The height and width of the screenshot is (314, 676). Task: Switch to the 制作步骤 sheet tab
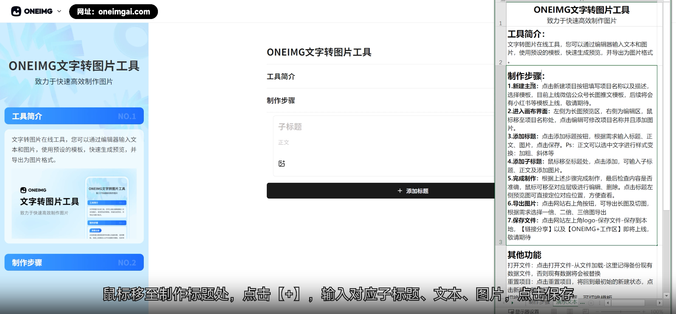pyautogui.click(x=539, y=302)
